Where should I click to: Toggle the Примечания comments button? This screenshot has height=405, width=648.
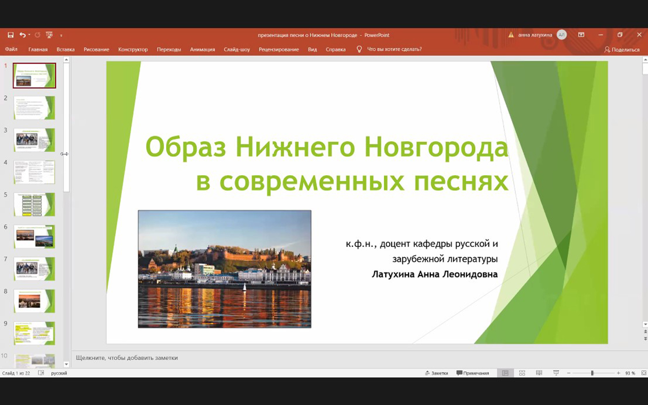point(473,373)
